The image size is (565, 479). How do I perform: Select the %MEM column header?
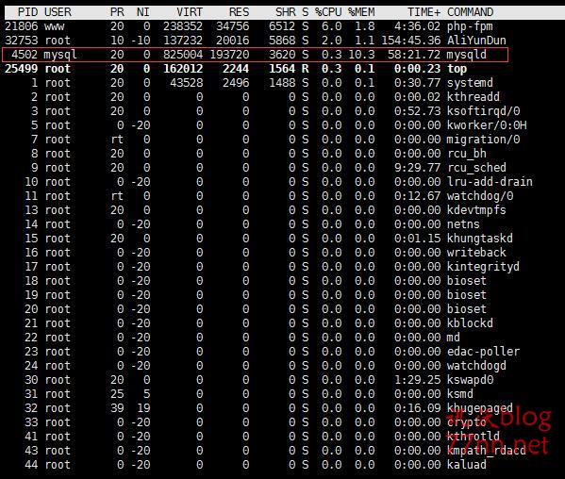click(361, 12)
